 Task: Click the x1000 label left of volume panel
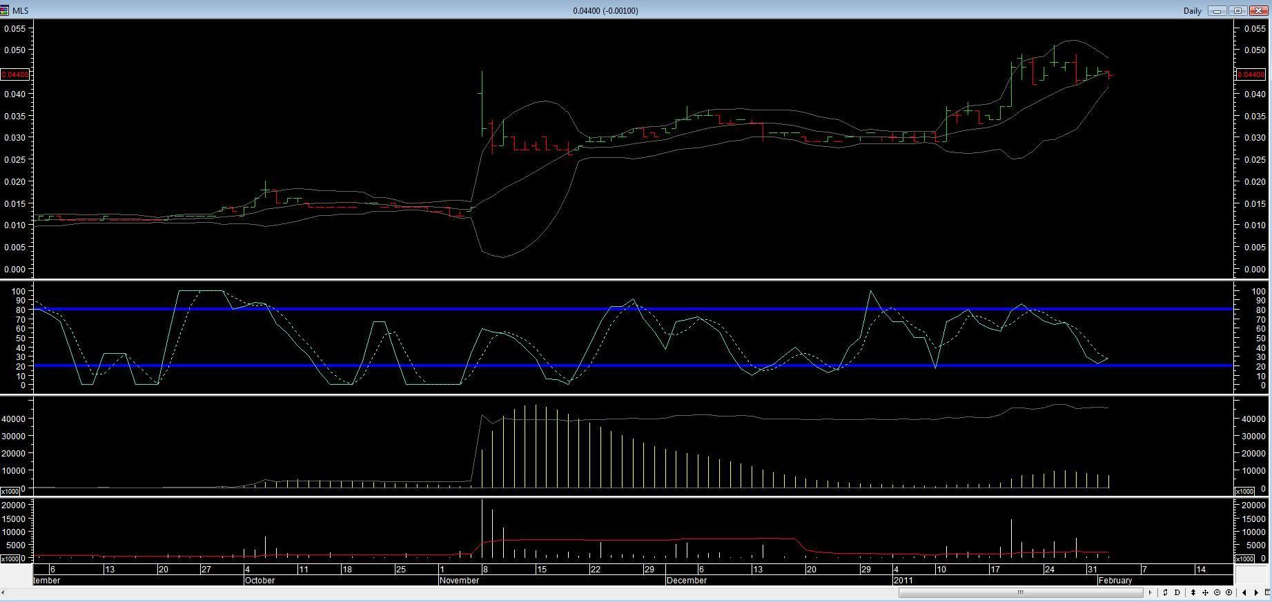10,492
